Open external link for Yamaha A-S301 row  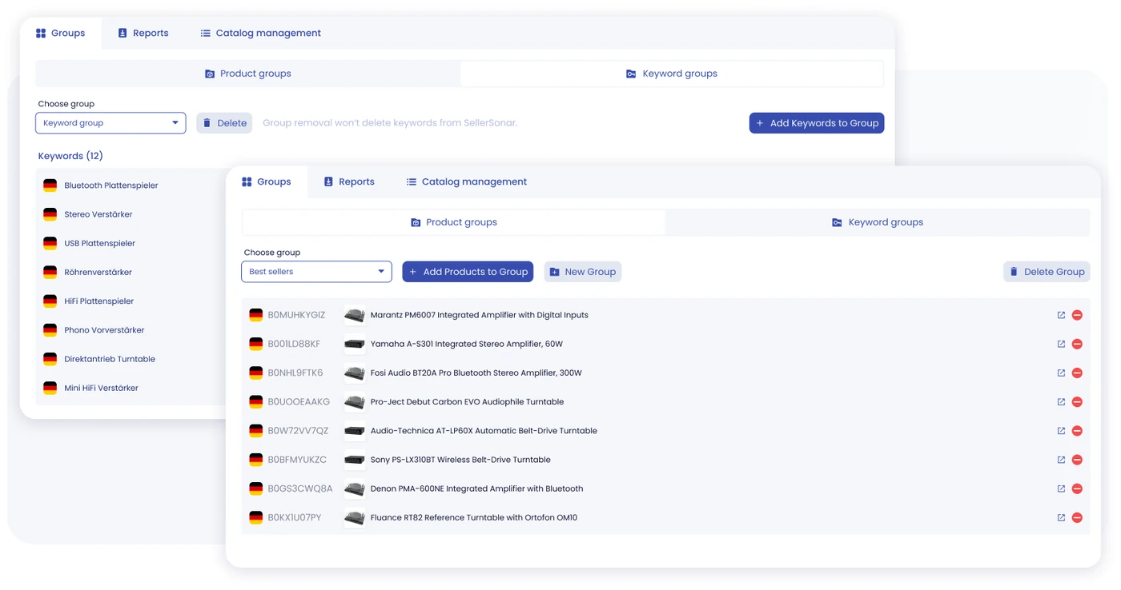coord(1061,344)
